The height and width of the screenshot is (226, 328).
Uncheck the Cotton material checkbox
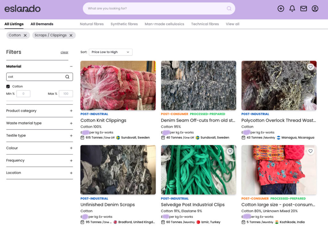click(x=8, y=86)
